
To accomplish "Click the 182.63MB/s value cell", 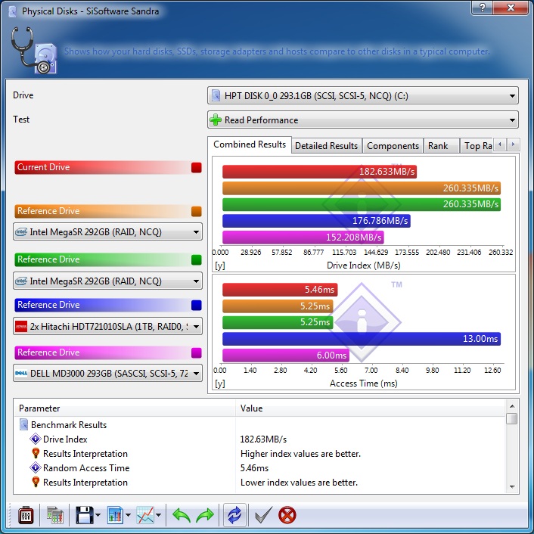I will click(x=263, y=439).
